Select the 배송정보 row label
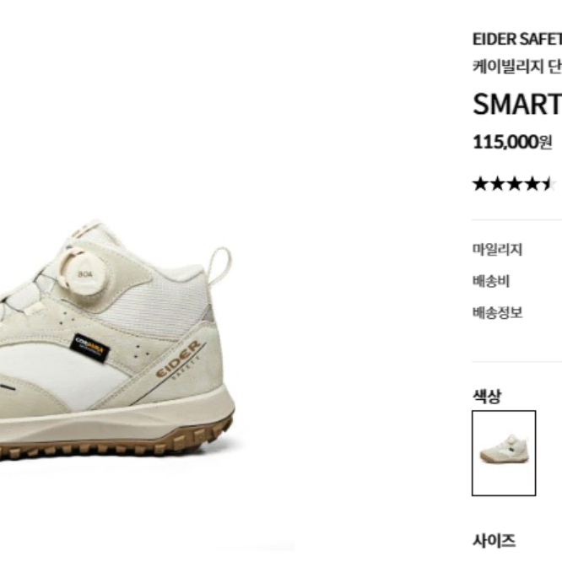The height and width of the screenshot is (562, 562). tap(497, 313)
